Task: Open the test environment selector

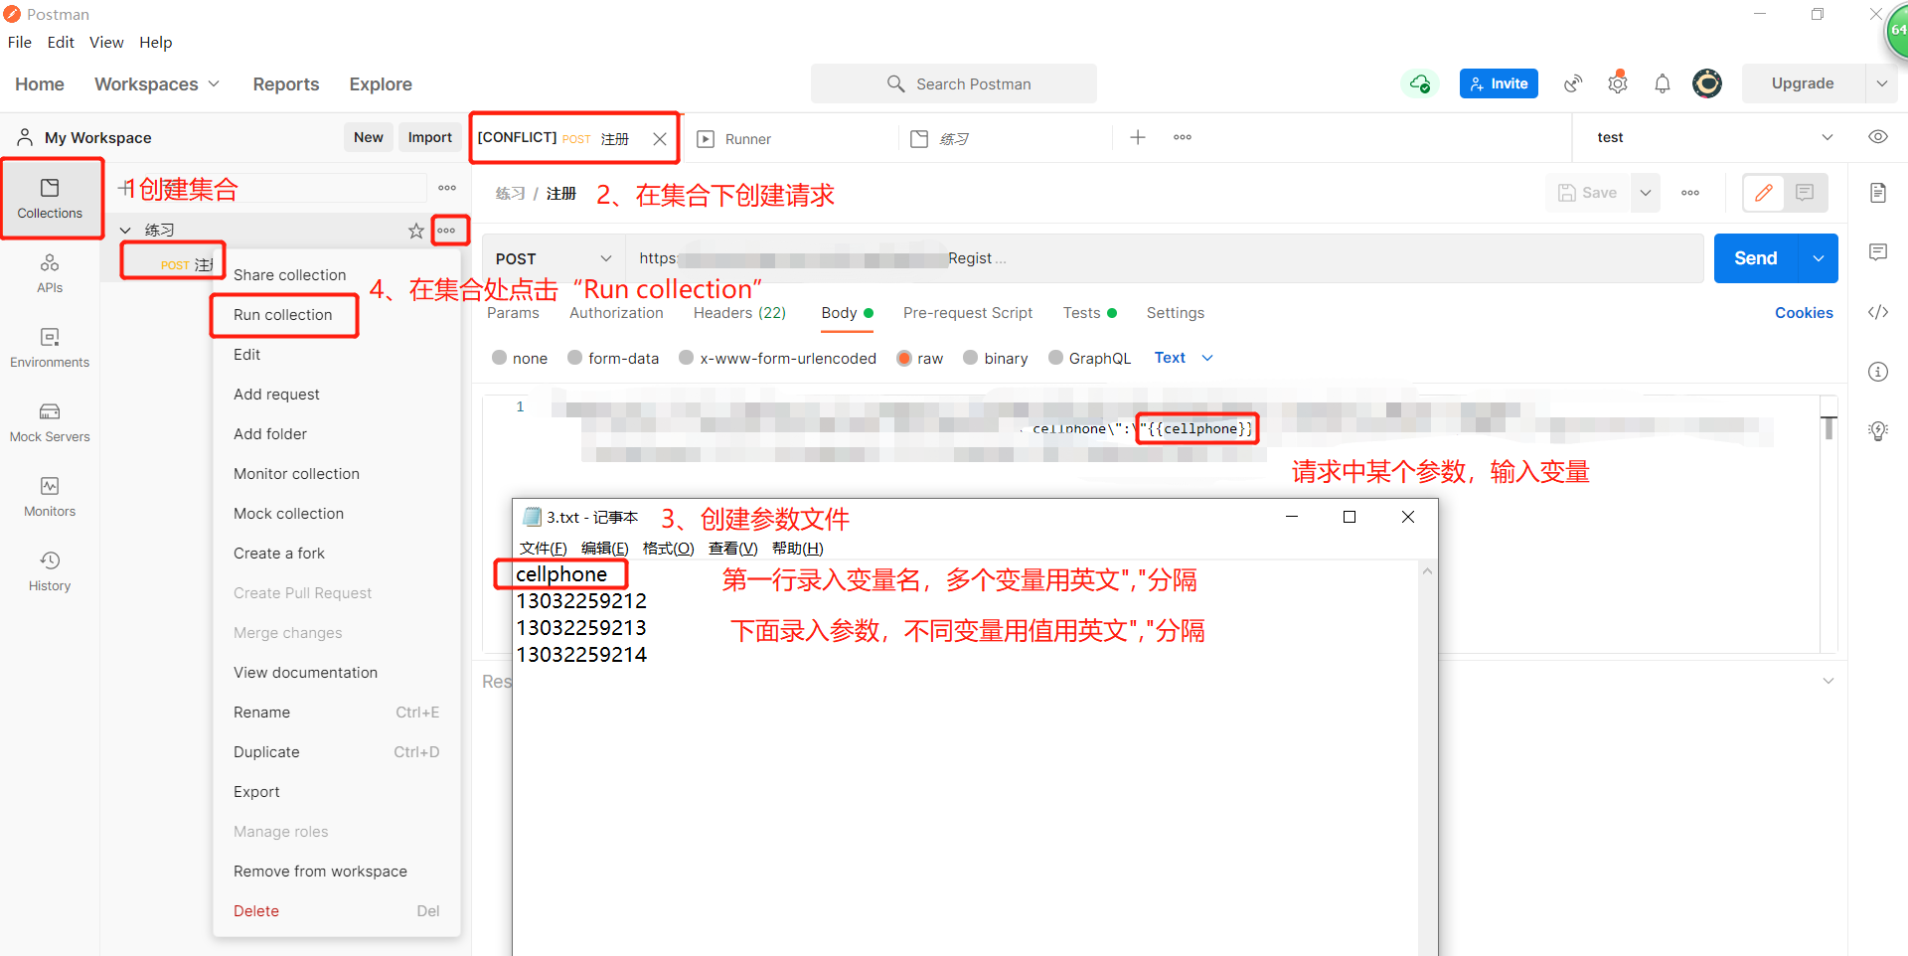Action: (1714, 137)
